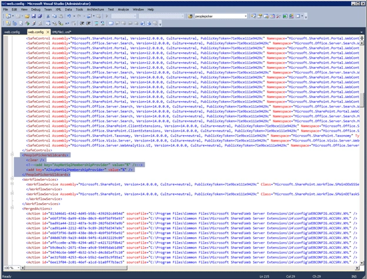This screenshot has width=367, height=279.
Task: Click the Decrease Indent icon
Action: point(82,23)
